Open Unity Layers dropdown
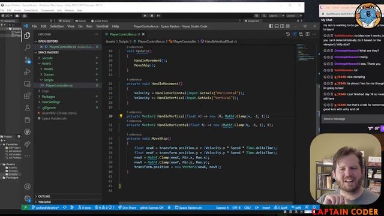The image size is (384, 216). point(276,16)
